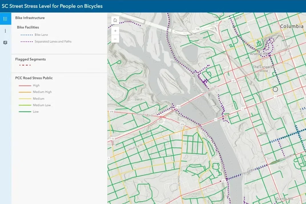
Task: Click the Arsenal Hill map label
Action: click(259, 54)
